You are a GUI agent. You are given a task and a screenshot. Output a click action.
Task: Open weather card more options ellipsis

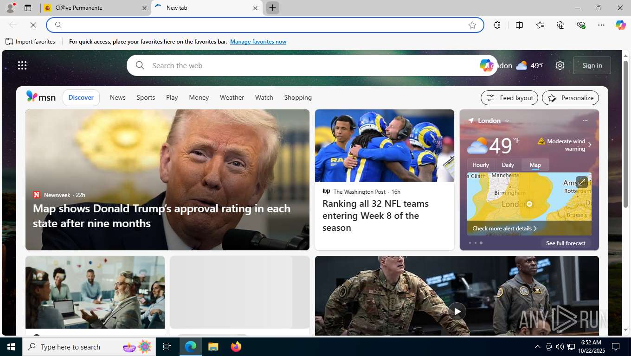pyautogui.click(x=585, y=121)
